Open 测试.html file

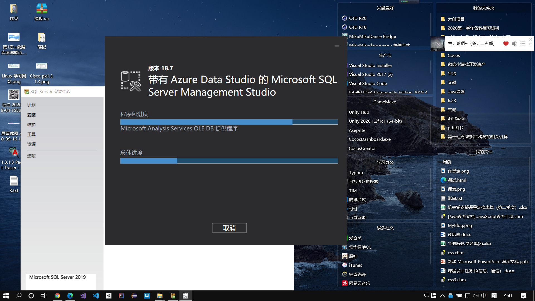pyautogui.click(x=453, y=180)
